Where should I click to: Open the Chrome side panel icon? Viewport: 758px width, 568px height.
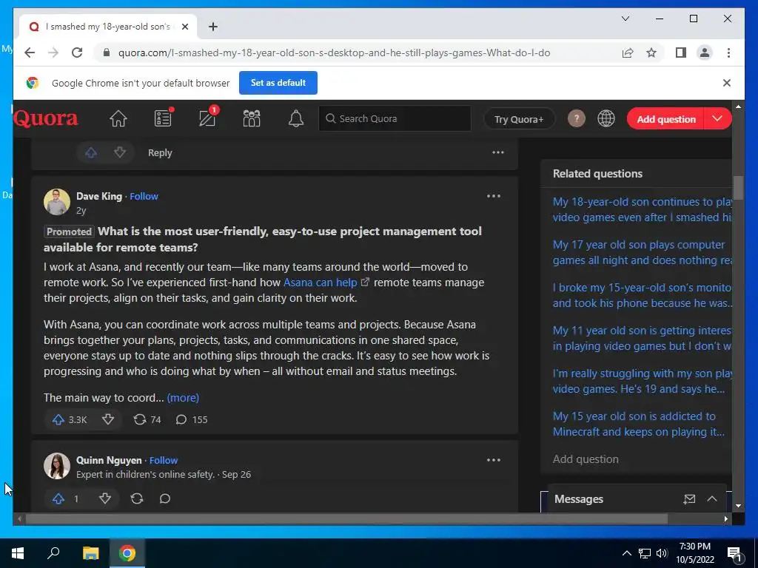point(681,53)
